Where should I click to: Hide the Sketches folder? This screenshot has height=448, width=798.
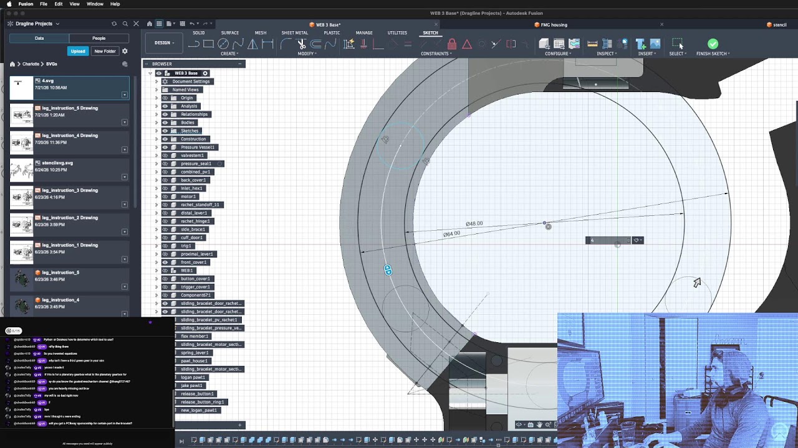(165, 131)
